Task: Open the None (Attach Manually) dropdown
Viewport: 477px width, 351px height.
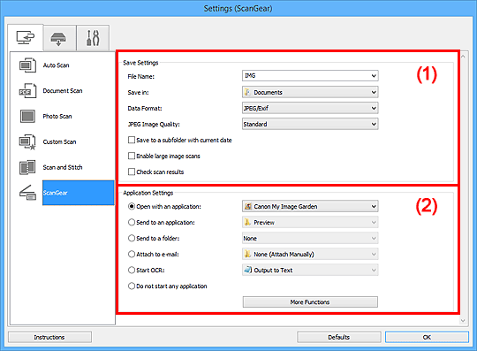Action: click(x=310, y=254)
